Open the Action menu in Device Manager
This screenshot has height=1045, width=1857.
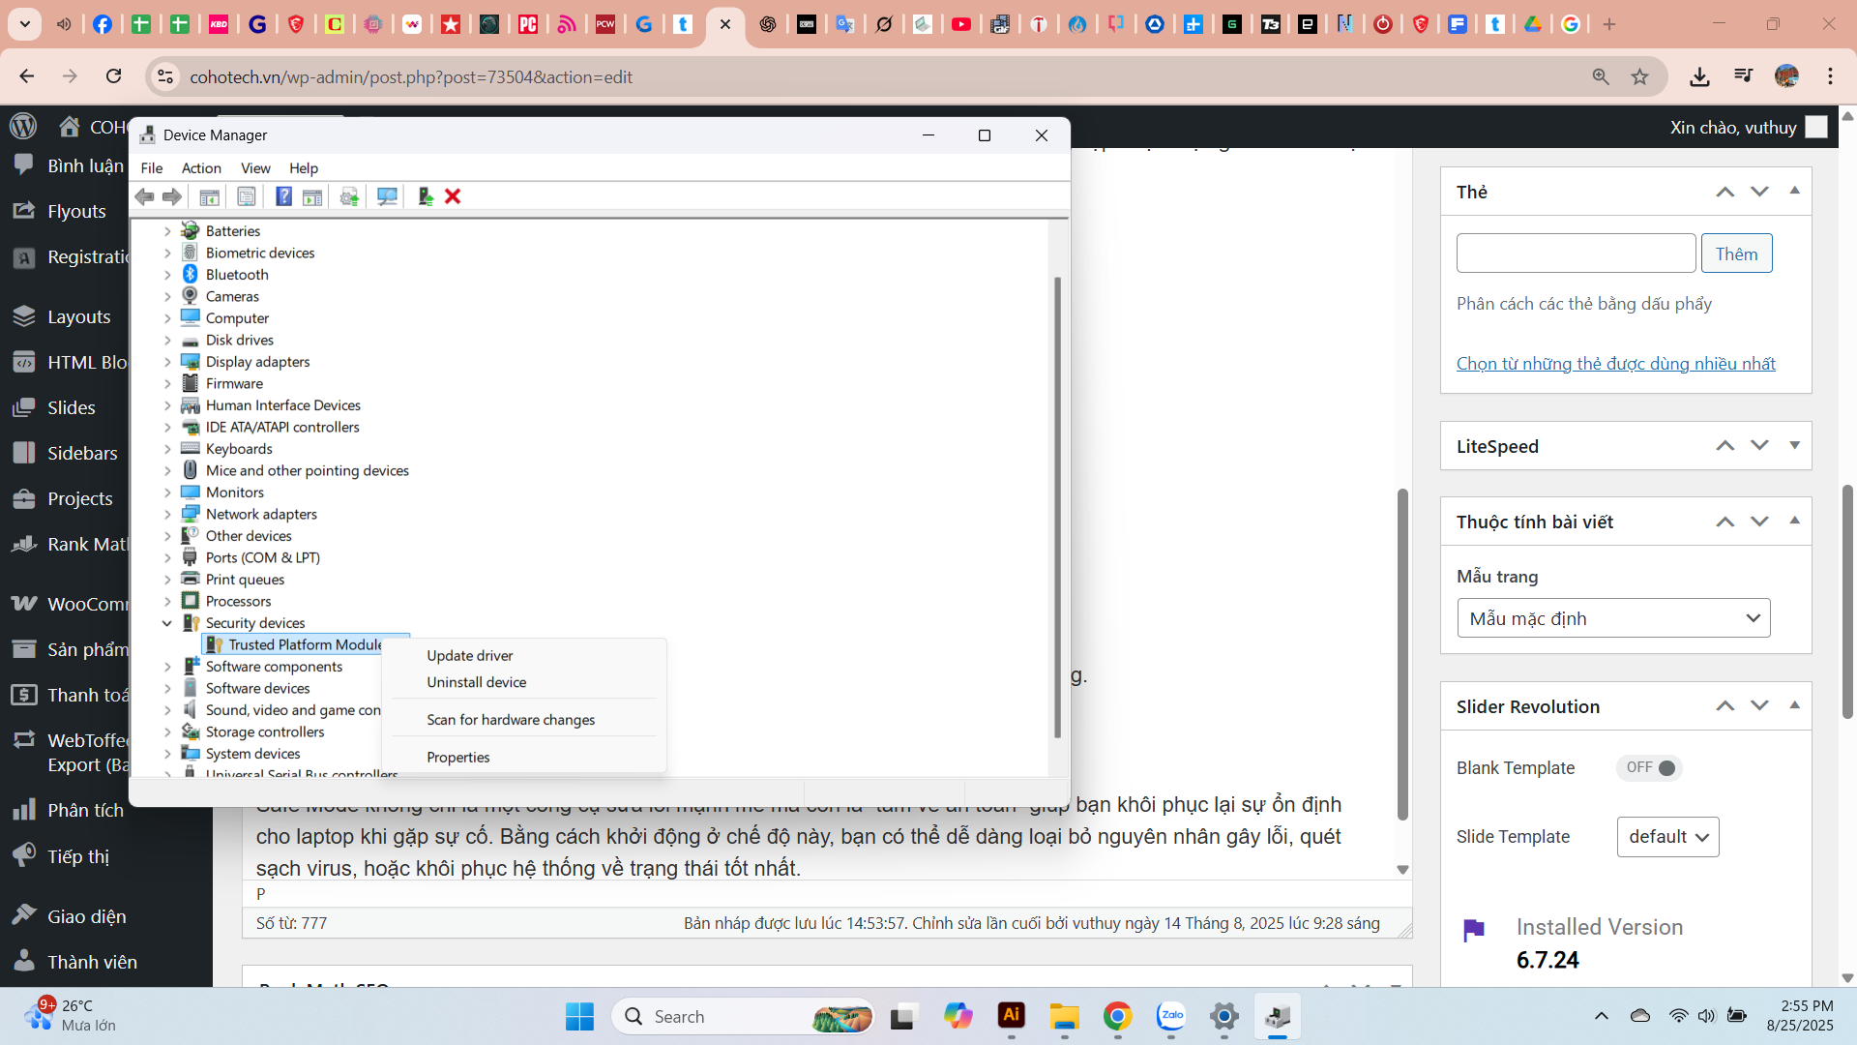201,167
